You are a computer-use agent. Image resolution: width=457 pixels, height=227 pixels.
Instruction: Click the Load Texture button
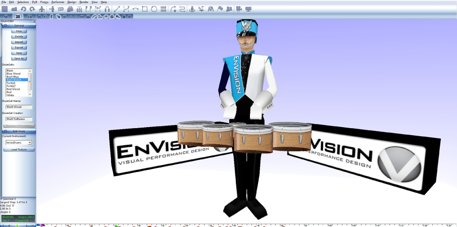tap(19, 150)
